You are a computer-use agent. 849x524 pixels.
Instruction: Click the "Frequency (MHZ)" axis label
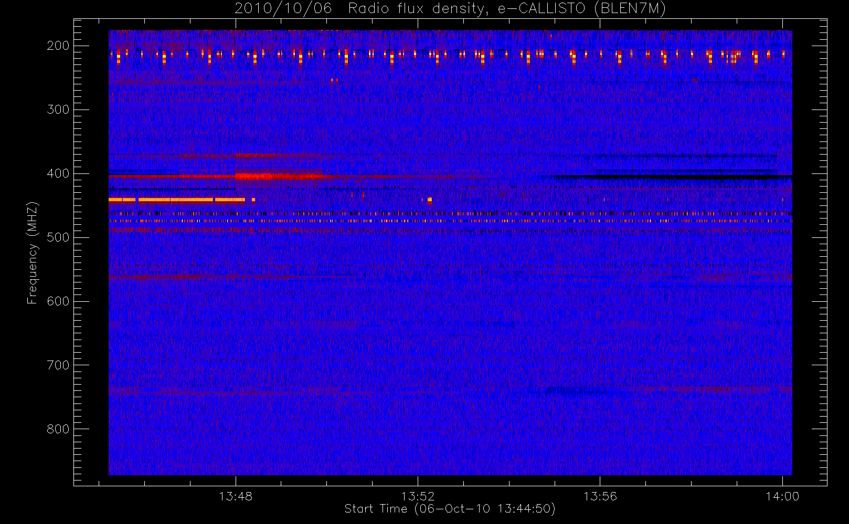click(x=33, y=253)
